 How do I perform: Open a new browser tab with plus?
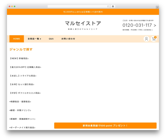(x=157, y=7)
